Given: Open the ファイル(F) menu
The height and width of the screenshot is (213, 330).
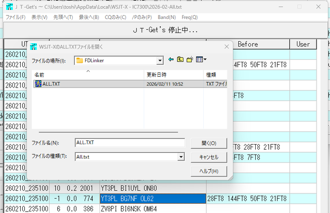Looking at the screenshot, I should (15, 17).
